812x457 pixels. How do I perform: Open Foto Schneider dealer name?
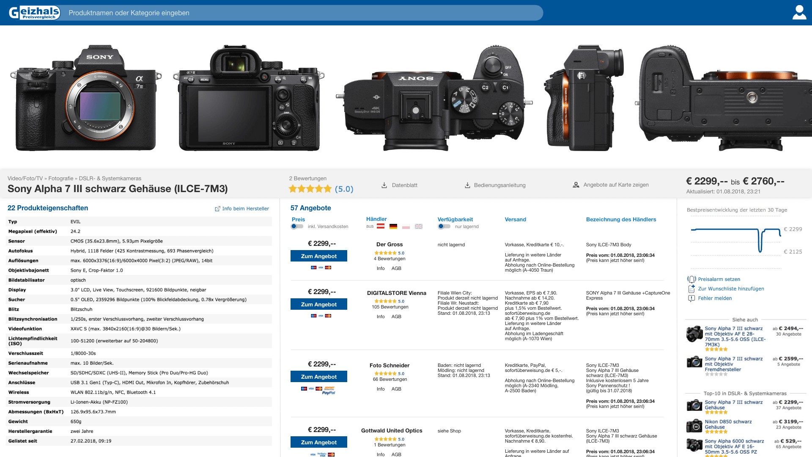[390, 366]
